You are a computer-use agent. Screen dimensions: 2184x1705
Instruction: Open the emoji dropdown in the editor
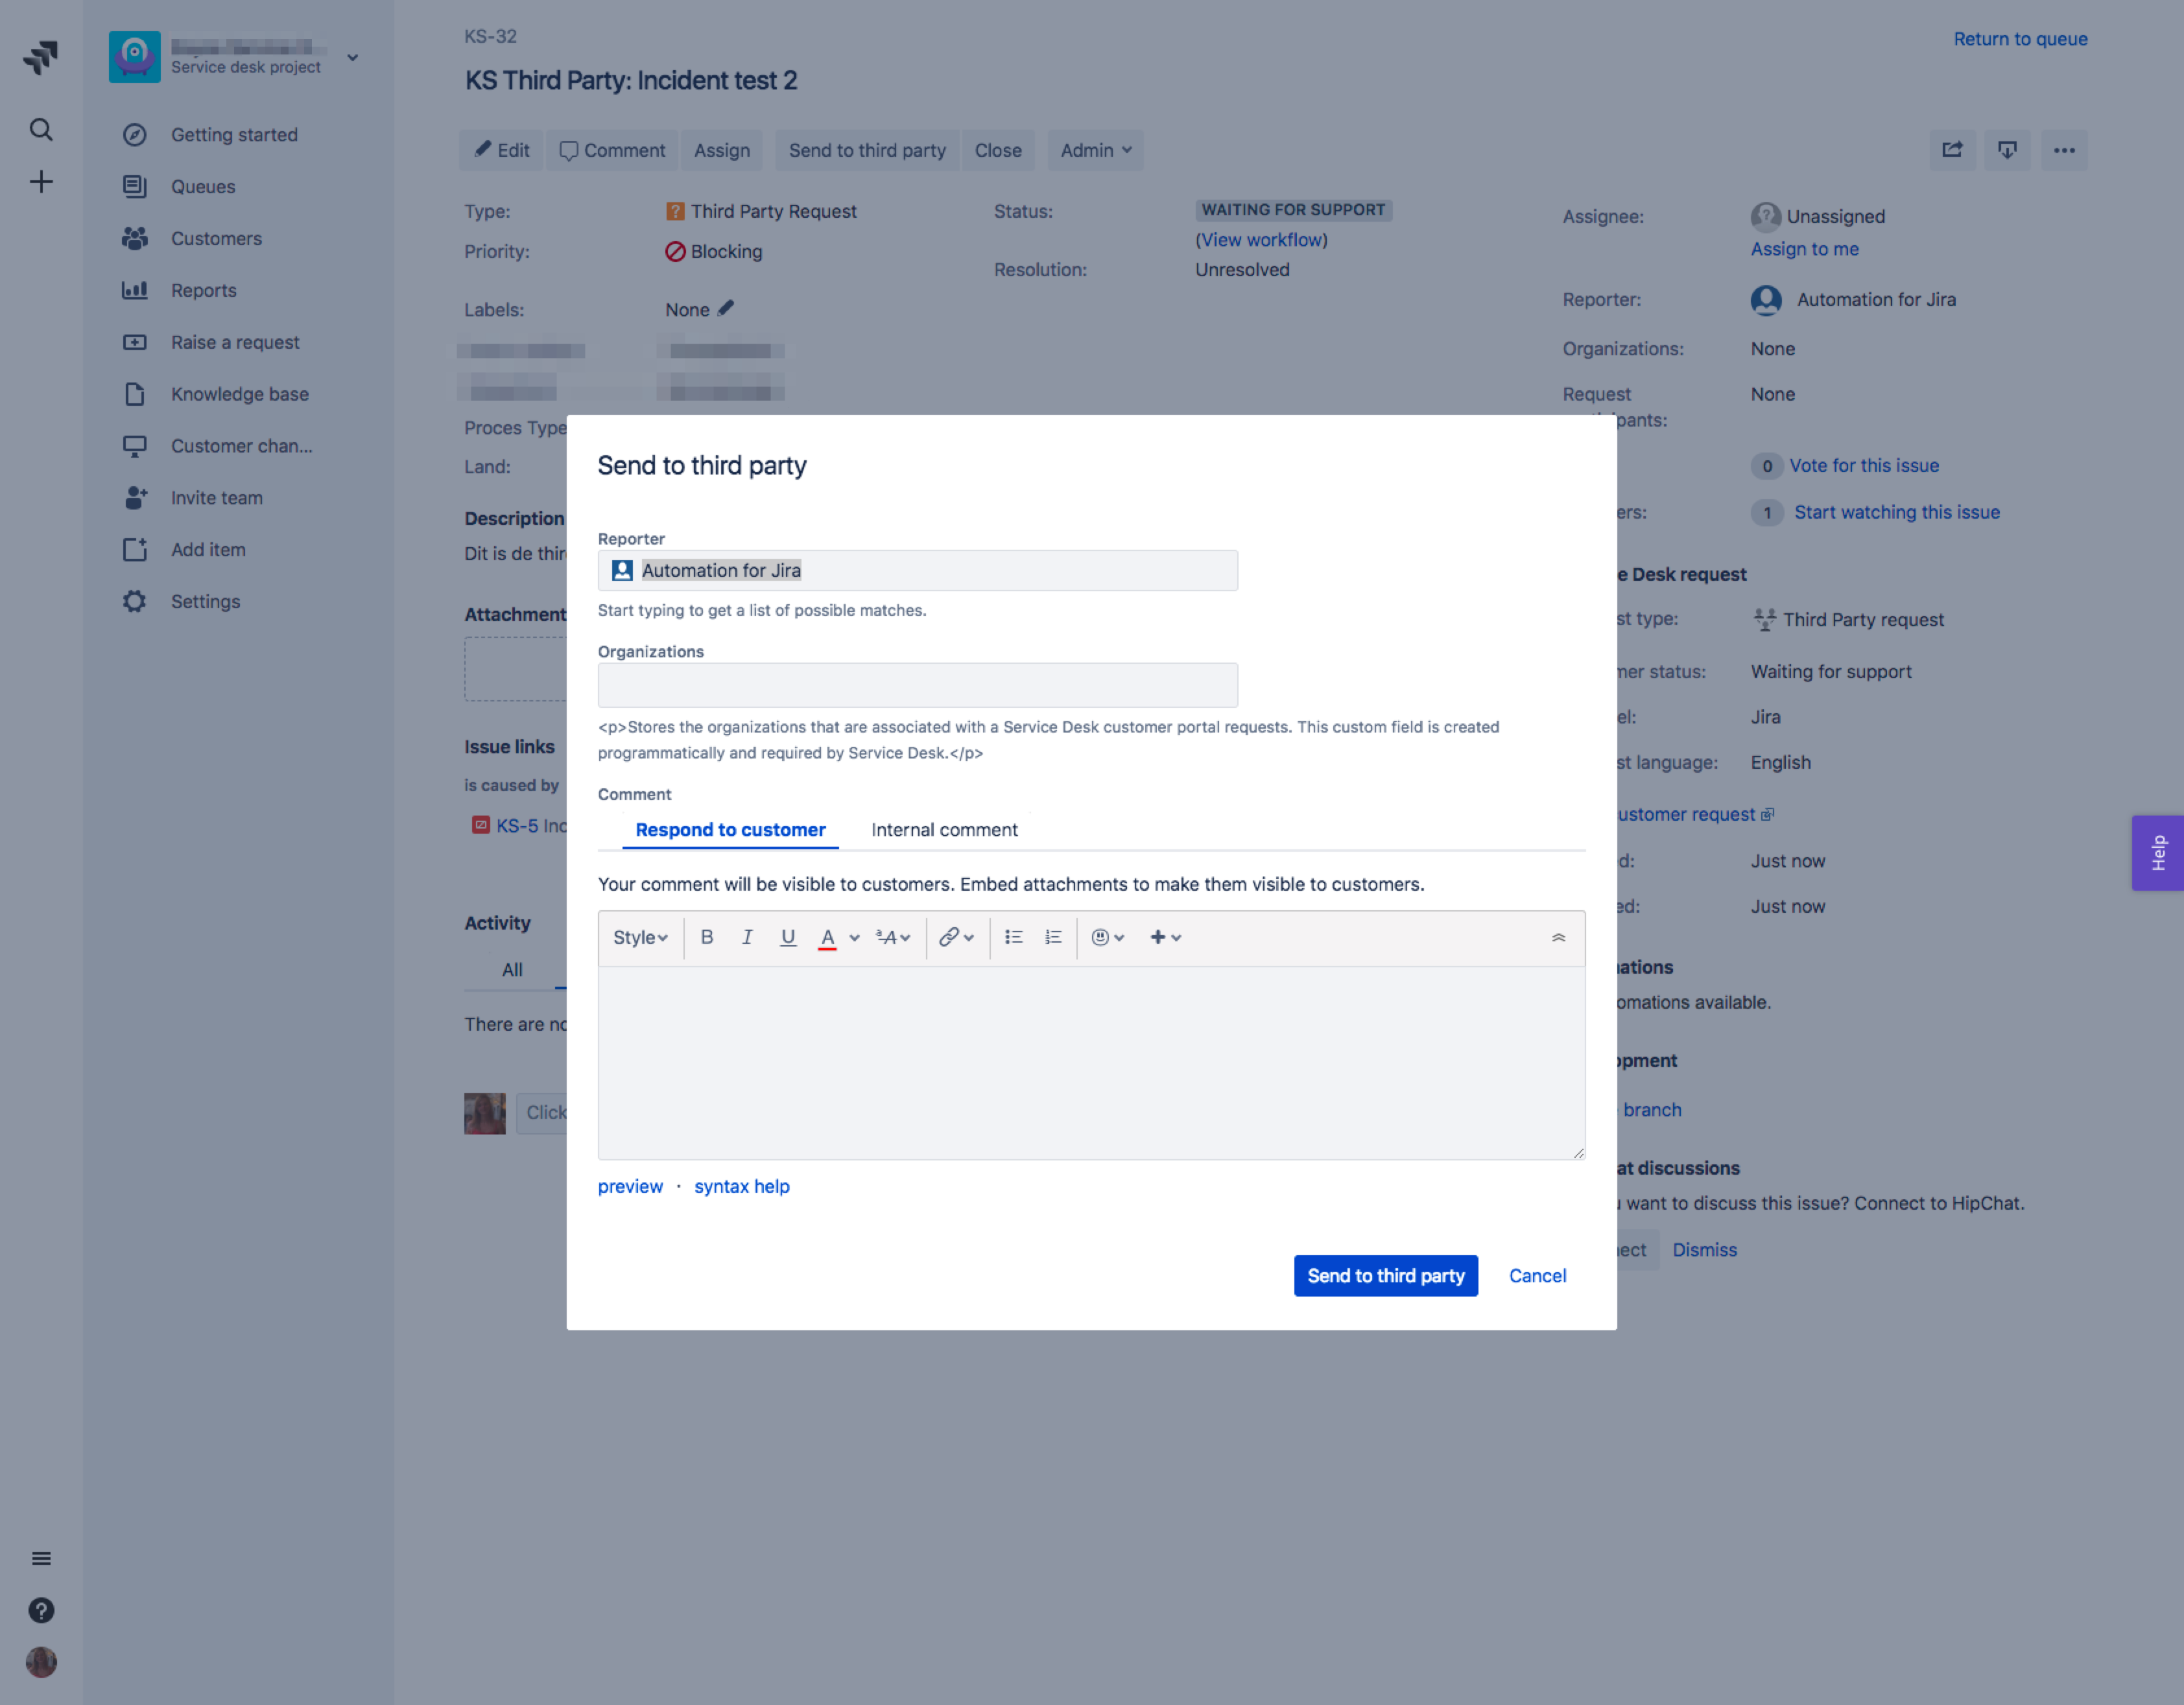pyautogui.click(x=1108, y=937)
